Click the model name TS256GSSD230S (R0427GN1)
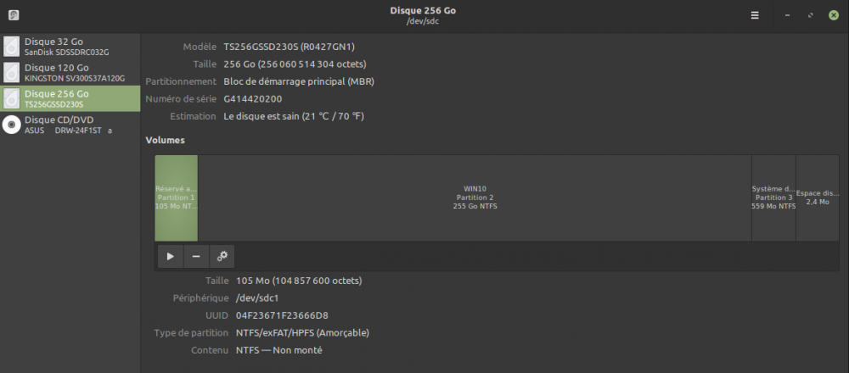Viewport: 849px width, 373px height. coord(288,47)
